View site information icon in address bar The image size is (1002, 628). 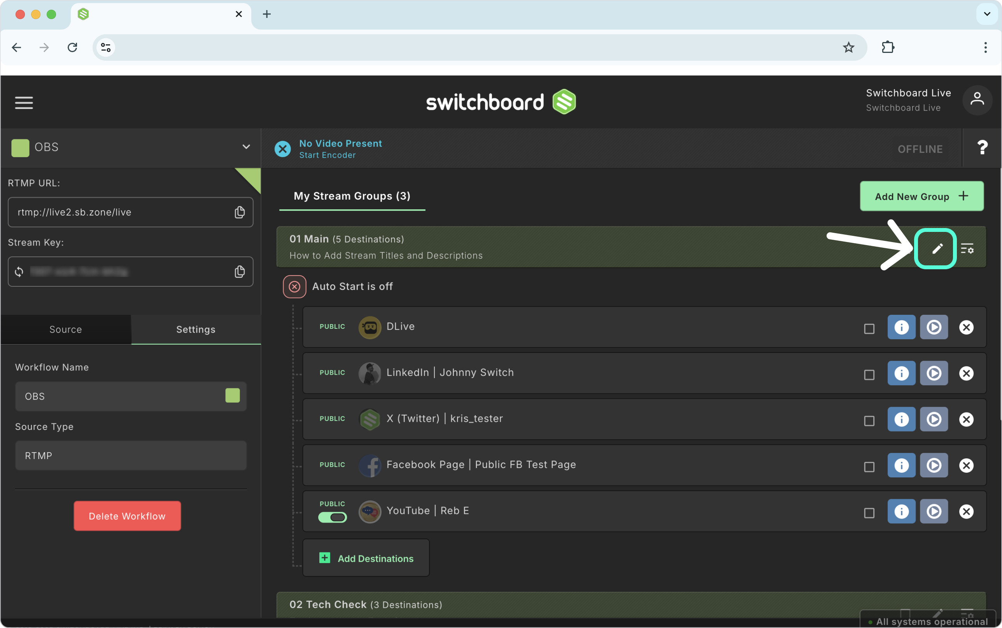(x=106, y=47)
